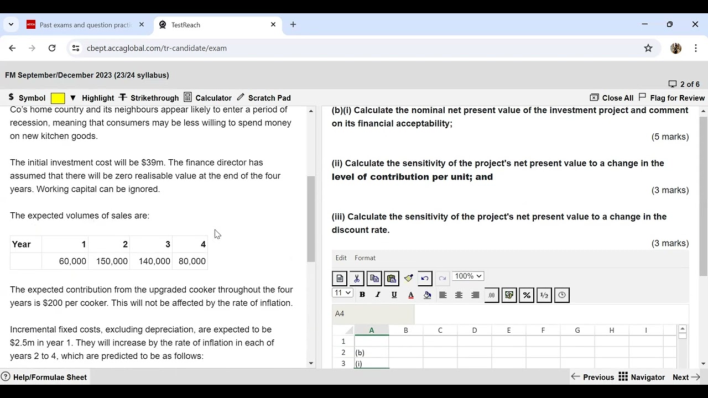Apply percentage format to cell
The height and width of the screenshot is (398, 708).
click(527, 295)
